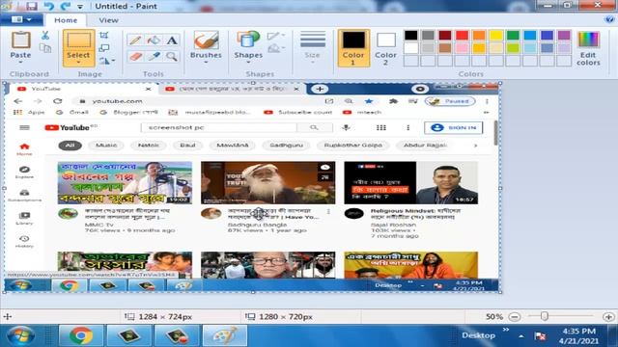
Task: Pick the indigo blue color swatch
Action: pyautogui.click(x=548, y=35)
